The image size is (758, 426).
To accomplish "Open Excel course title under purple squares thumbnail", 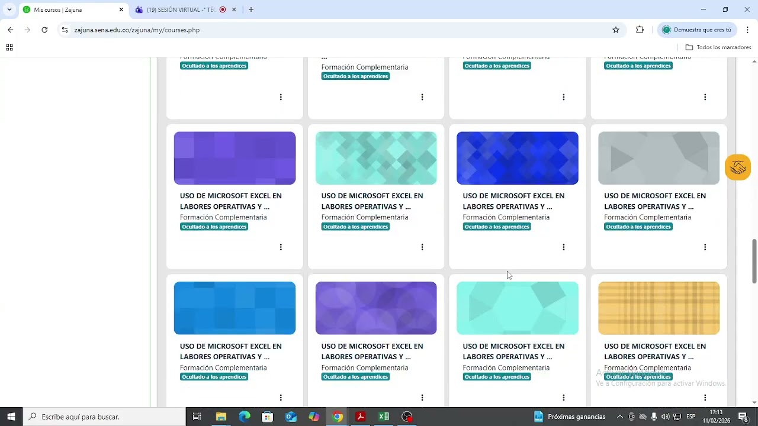I will click(231, 201).
